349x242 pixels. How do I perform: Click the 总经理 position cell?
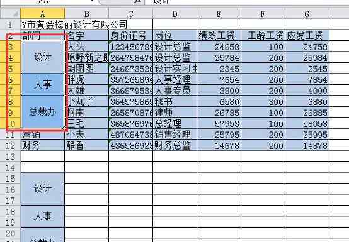tap(174, 123)
